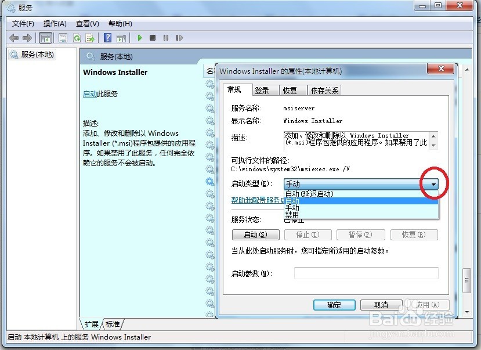Click the 恢复(R) button
Screen dimensions: 481x350
click(x=414, y=234)
